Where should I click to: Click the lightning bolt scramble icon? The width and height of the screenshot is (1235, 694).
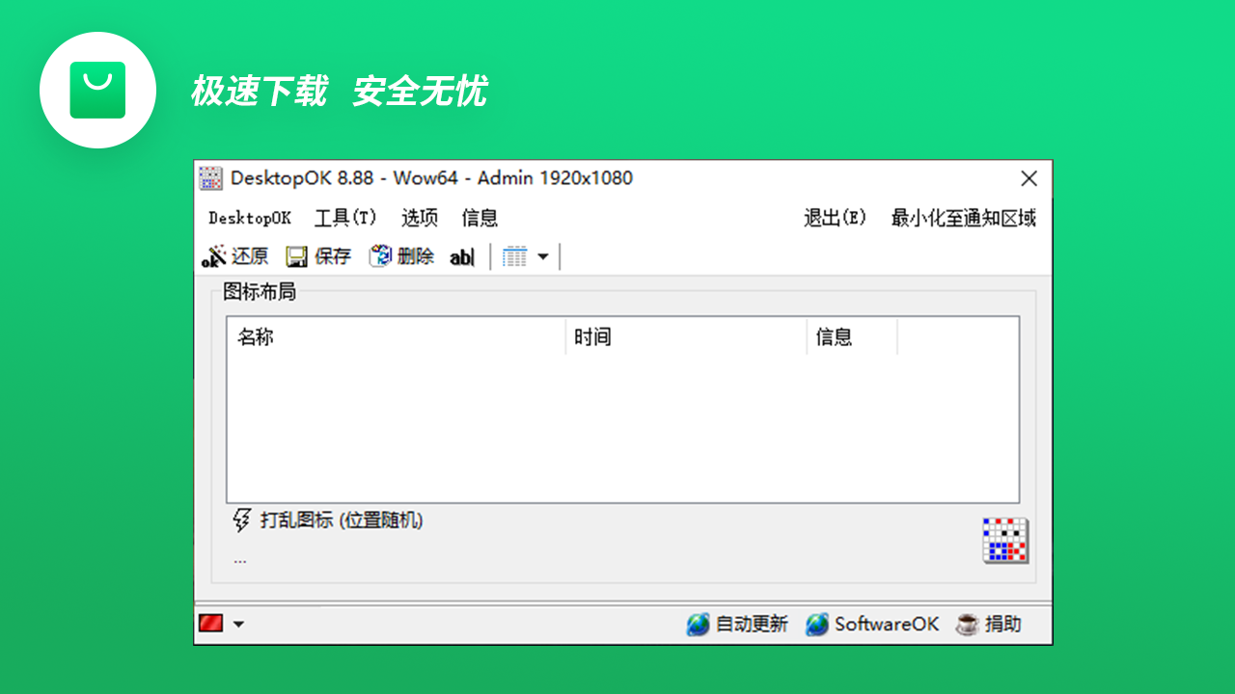coord(242,520)
